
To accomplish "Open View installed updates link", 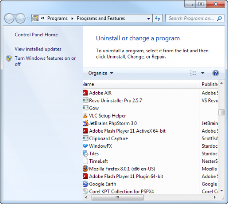I will point(38,49).
